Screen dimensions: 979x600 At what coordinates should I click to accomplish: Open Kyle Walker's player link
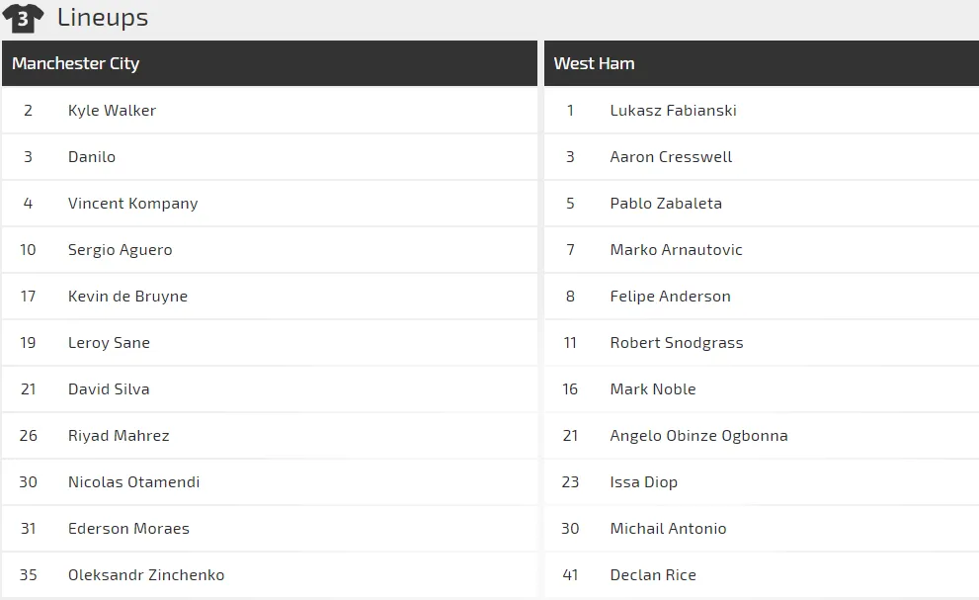coord(112,111)
